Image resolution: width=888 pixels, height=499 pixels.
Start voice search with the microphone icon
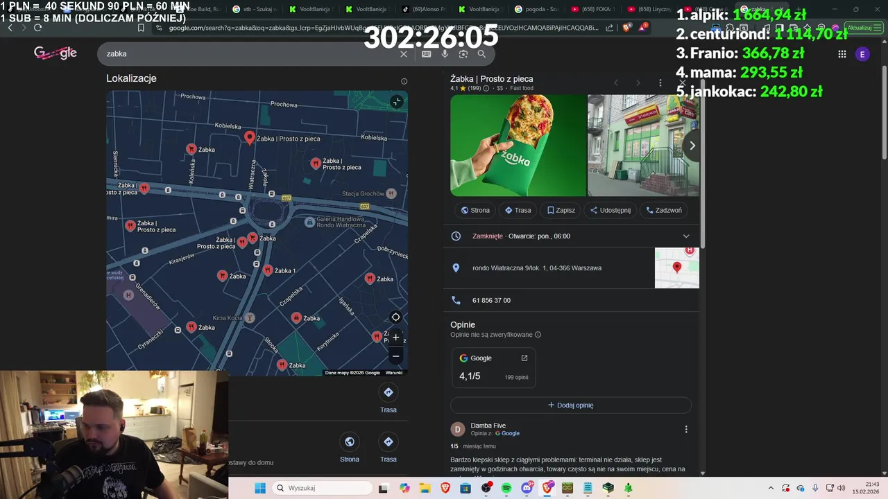445,54
